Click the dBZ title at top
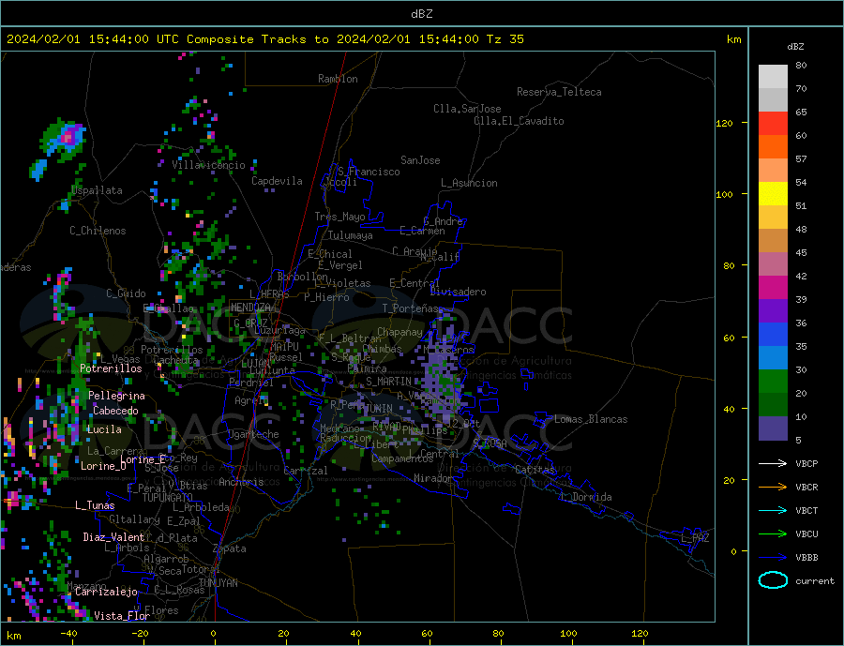This screenshot has width=844, height=646. pyautogui.click(x=421, y=13)
